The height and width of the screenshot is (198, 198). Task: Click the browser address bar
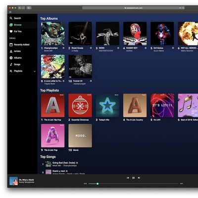click(133, 8)
